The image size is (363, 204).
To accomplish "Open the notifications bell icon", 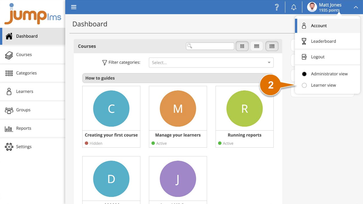I will (x=294, y=7).
